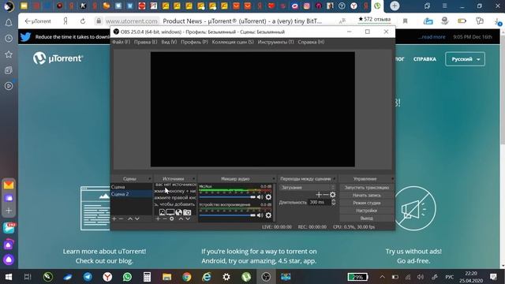505x284 pixels.
Task: Click the Выход button in OBS
Action: point(366,219)
